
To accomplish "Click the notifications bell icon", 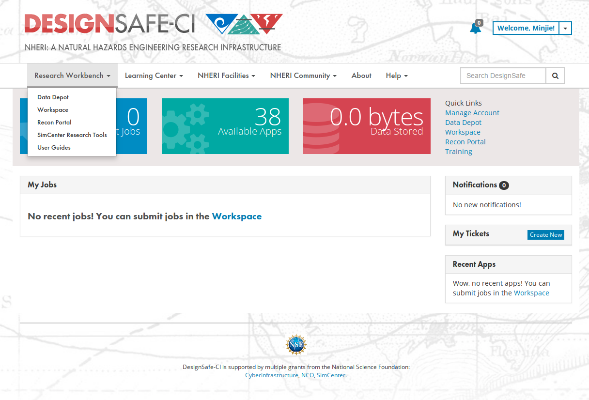I will [475, 29].
